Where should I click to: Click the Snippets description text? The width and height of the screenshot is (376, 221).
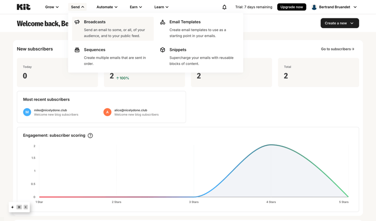click(202, 61)
